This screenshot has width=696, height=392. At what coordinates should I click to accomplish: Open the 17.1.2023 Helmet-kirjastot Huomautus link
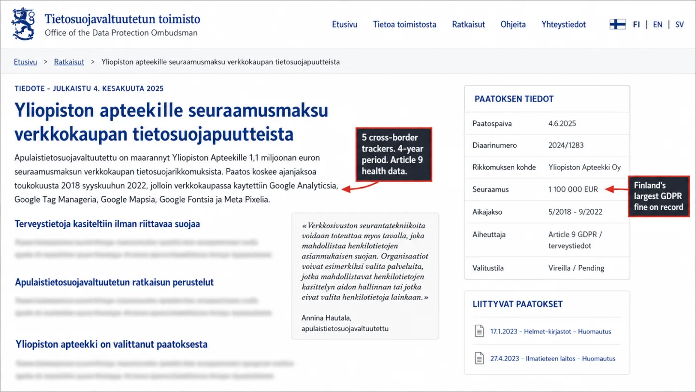point(551,331)
